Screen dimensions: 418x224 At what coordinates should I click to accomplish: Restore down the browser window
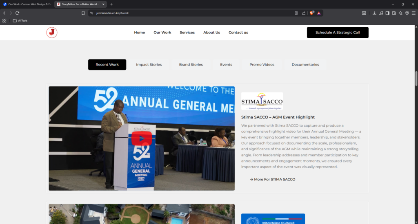coord(403,4)
